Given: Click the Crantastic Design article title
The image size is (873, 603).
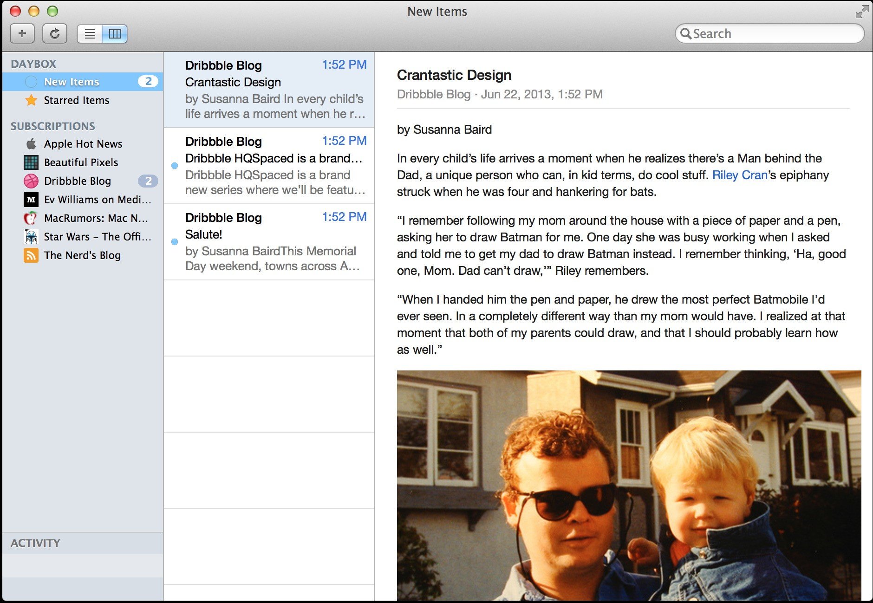Looking at the screenshot, I should (x=454, y=75).
